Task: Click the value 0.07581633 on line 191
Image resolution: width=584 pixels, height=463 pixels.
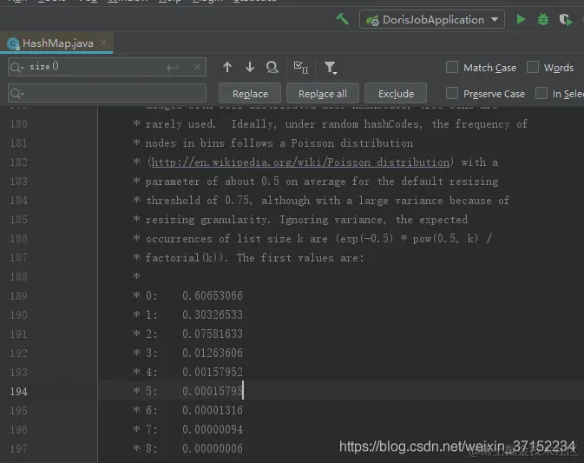Action: tap(213, 334)
